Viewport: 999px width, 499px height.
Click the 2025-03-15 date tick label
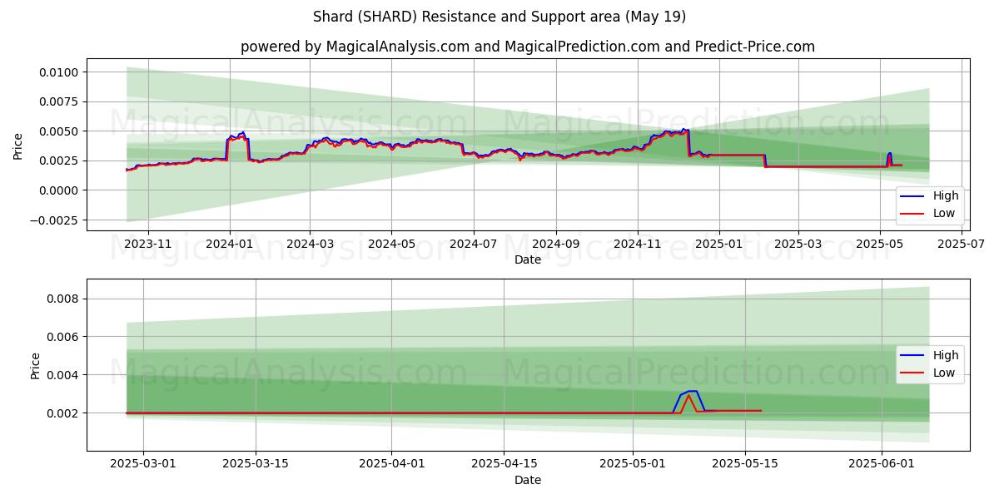click(255, 465)
